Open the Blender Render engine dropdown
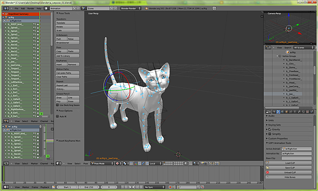318x191 pixels. [x=130, y=8]
